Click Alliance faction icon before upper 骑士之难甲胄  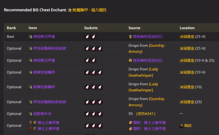(30, 122)
